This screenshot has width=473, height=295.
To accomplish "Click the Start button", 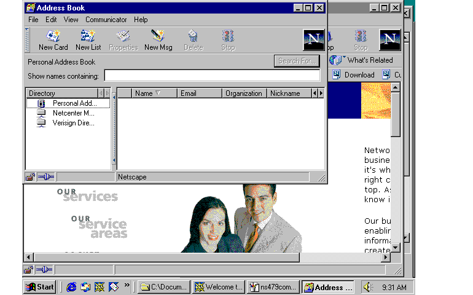I will 40,287.
